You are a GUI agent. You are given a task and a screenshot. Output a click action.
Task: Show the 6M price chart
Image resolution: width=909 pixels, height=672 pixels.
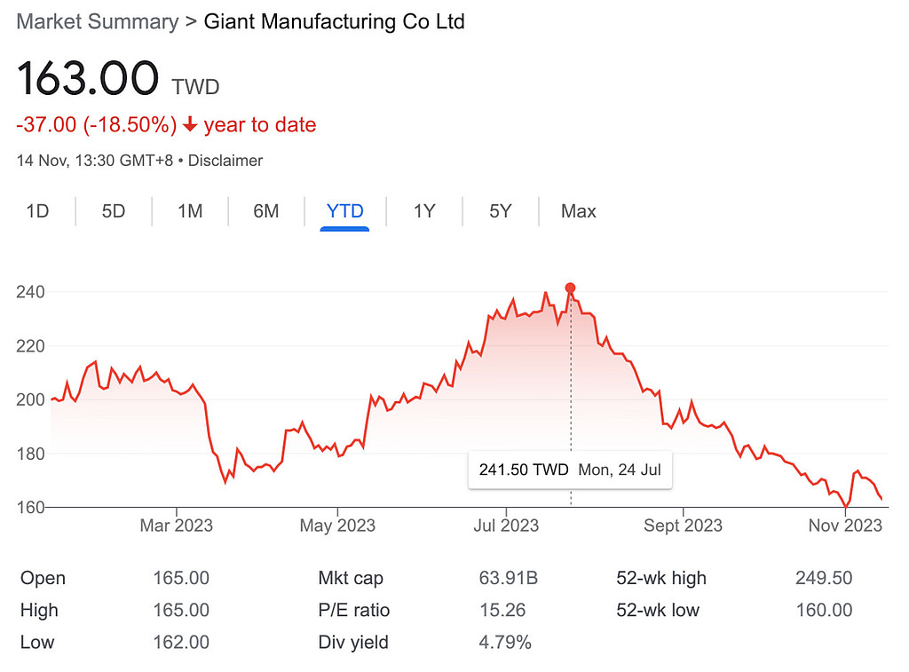pos(266,211)
